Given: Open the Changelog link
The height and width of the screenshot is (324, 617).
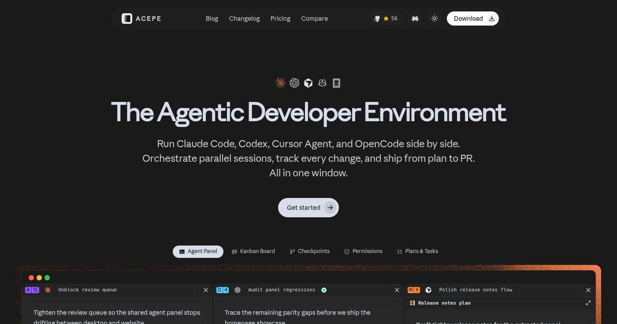Looking at the screenshot, I should point(244,19).
